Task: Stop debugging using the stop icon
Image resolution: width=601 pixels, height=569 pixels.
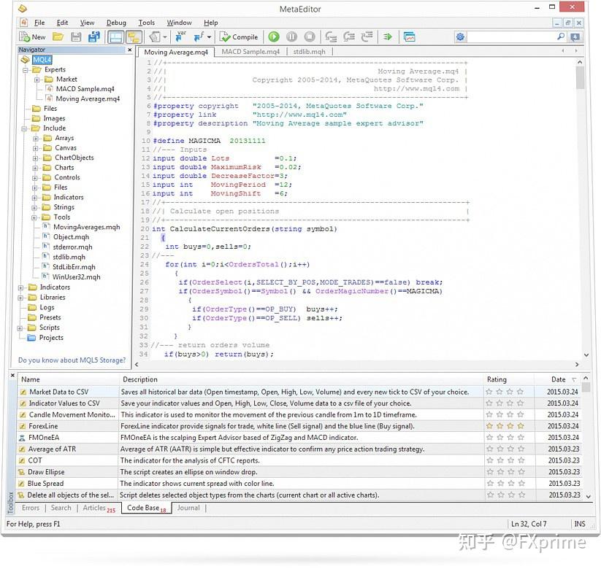Action: click(x=308, y=36)
